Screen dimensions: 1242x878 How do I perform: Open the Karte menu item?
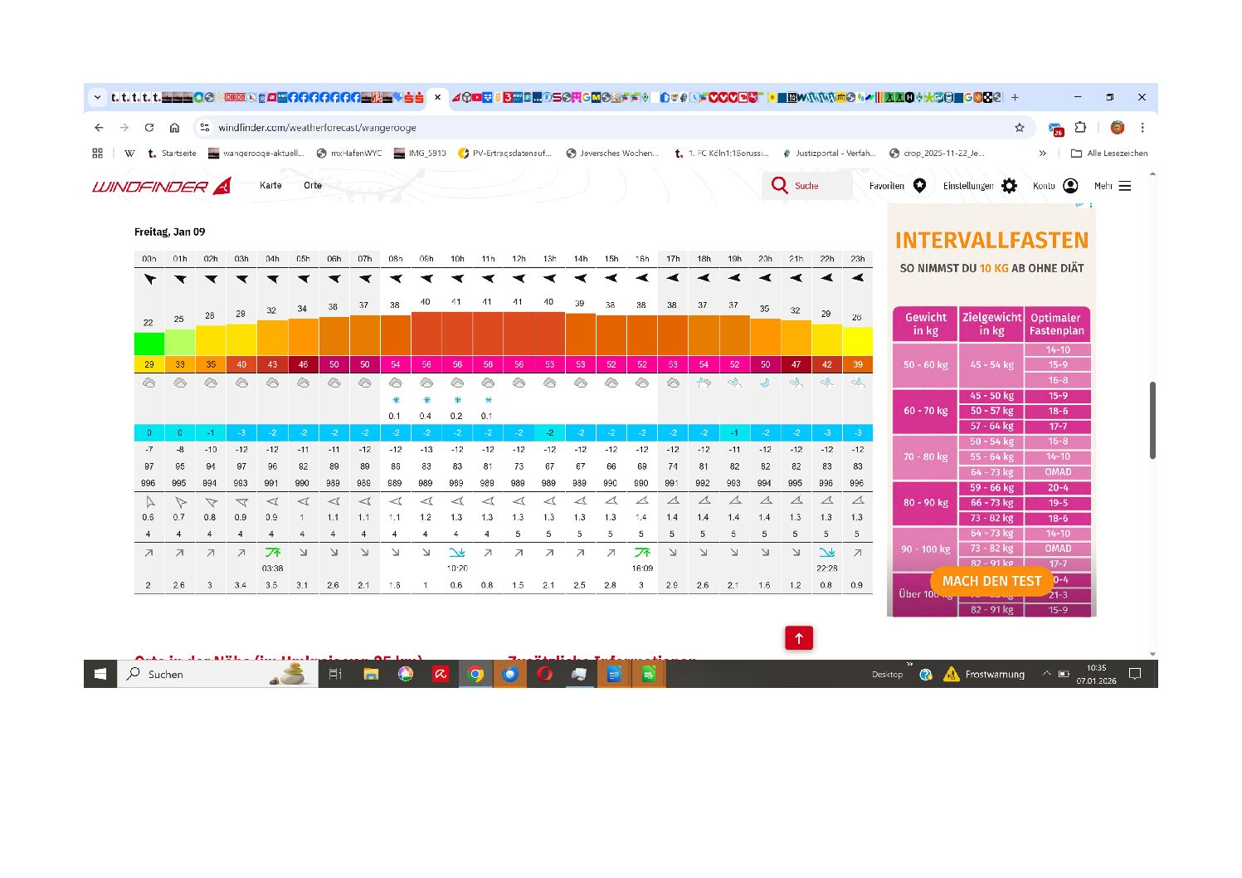pyautogui.click(x=270, y=185)
